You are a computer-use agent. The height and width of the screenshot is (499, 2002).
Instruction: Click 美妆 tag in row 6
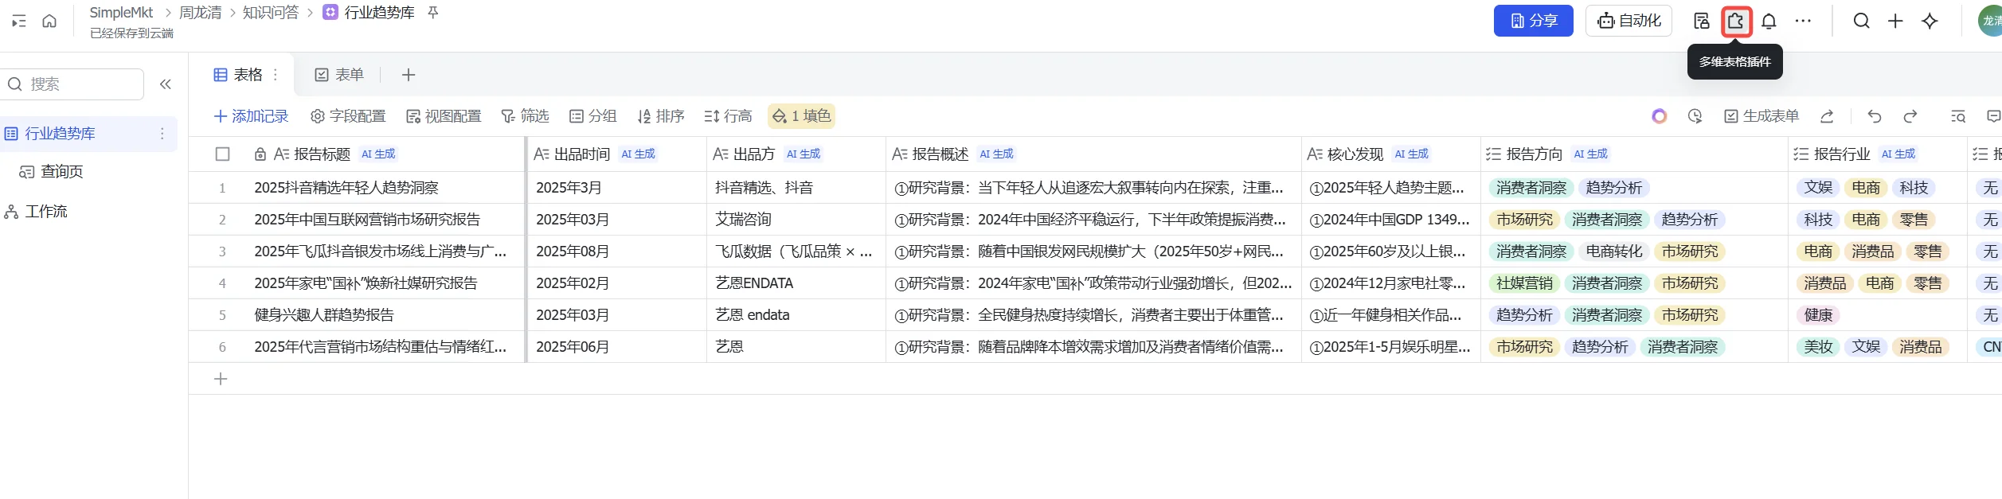pos(1818,347)
